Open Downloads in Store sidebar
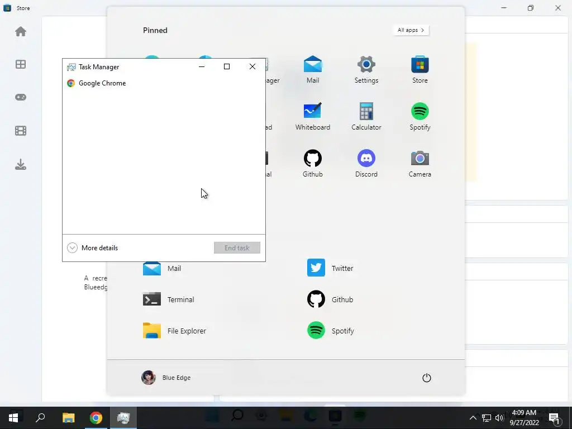 click(21, 165)
